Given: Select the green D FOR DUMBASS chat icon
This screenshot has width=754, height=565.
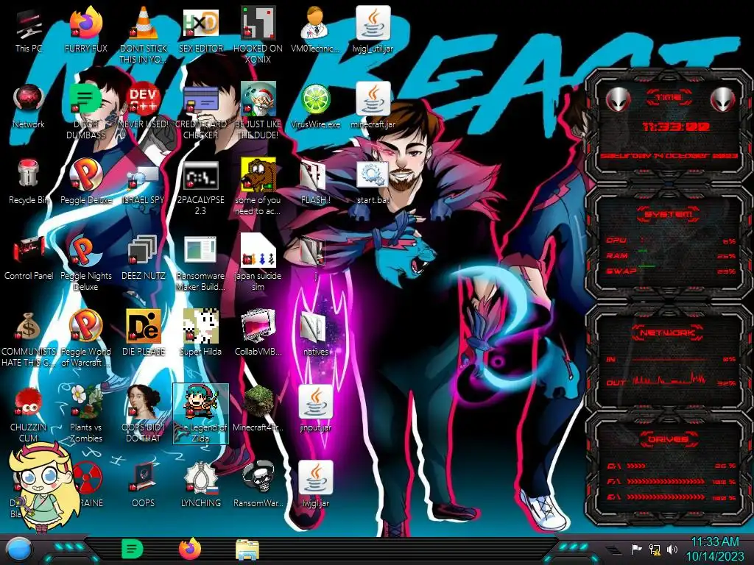Looking at the screenshot, I should click(85, 112).
